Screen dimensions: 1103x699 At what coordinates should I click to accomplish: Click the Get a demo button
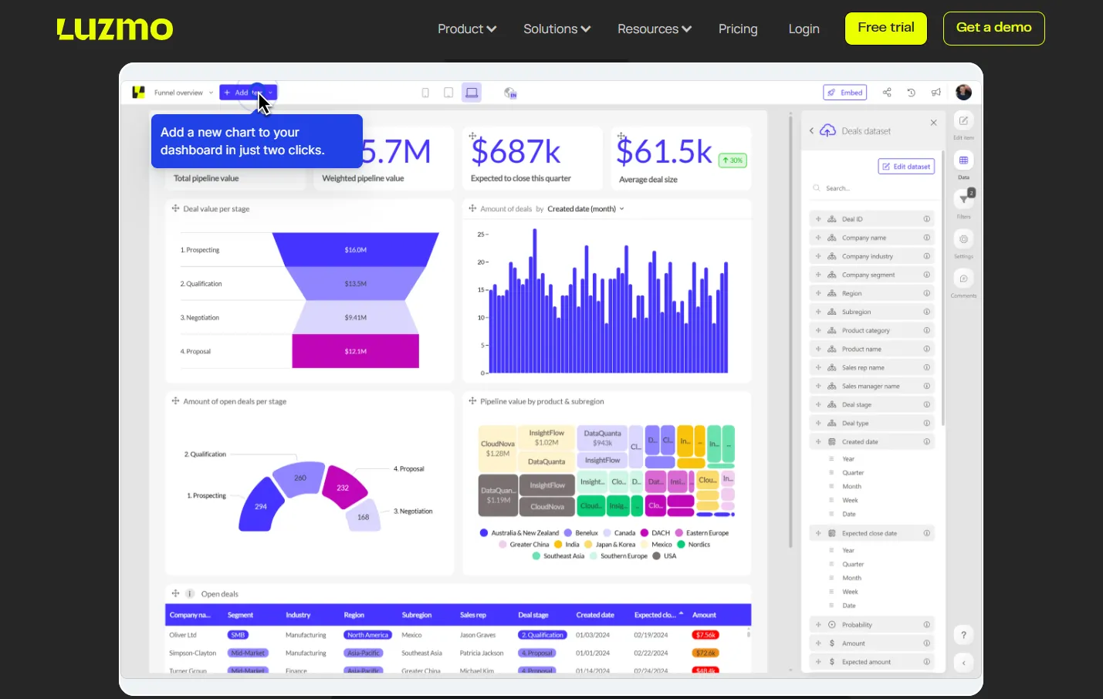[993, 29]
